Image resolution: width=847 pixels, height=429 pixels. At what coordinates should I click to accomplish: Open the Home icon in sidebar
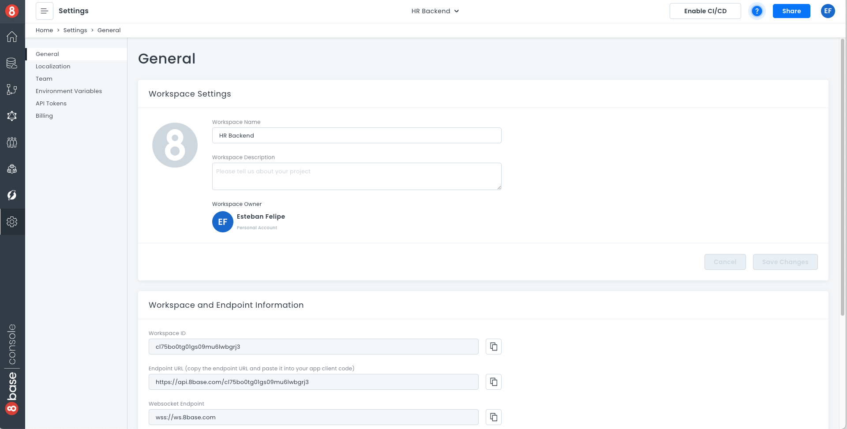12,37
